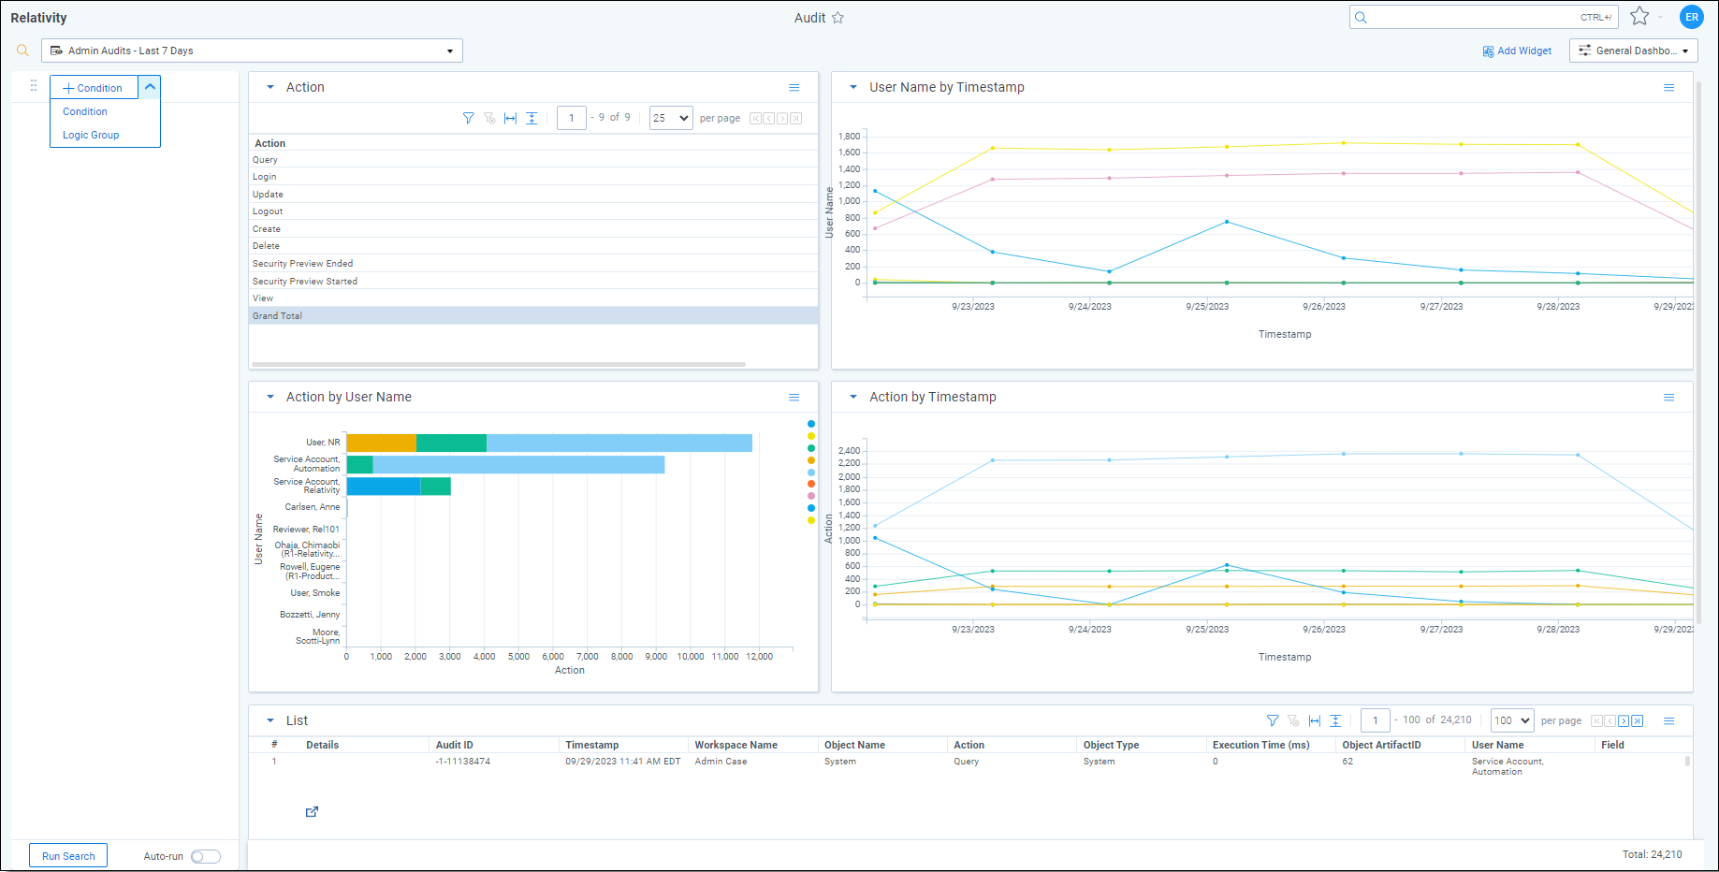Image resolution: width=1719 pixels, height=872 pixels.
Task: Click the fit column width icon in List toolbar
Action: point(1314,720)
